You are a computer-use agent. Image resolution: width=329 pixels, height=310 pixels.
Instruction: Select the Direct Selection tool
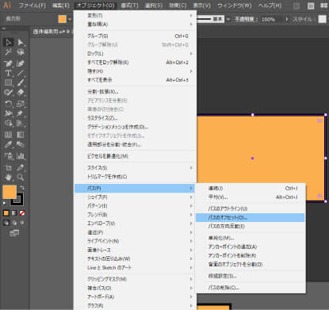pyautogui.click(x=21, y=42)
